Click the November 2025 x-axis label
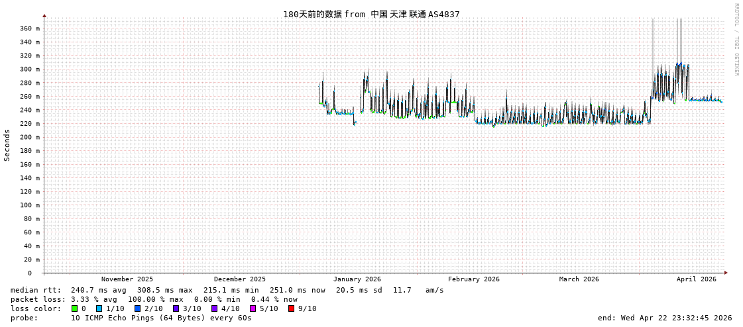This screenshot has height=327, width=743. [x=127, y=279]
